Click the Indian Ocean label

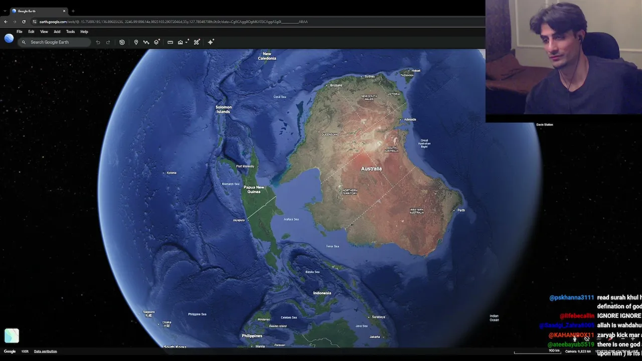click(494, 318)
